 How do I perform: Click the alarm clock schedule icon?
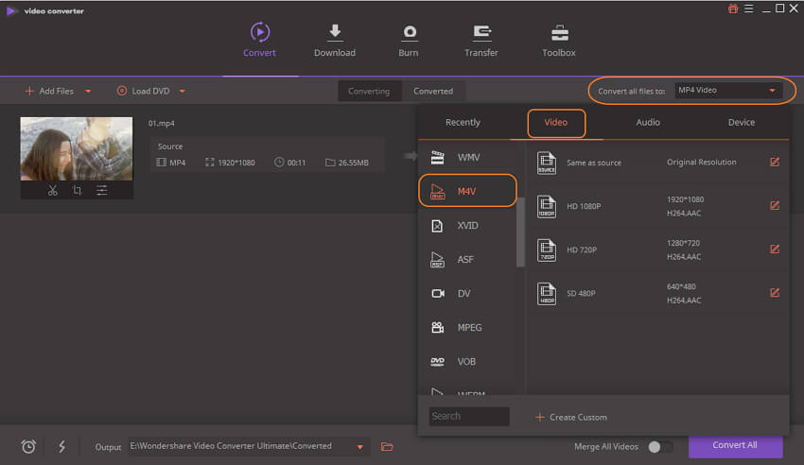point(28,446)
